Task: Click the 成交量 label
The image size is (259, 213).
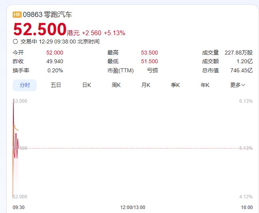Action: [x=210, y=53]
